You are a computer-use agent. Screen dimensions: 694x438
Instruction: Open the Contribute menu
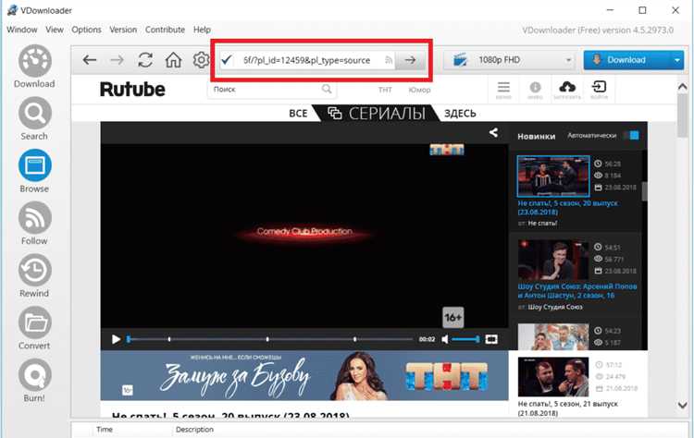coord(165,30)
